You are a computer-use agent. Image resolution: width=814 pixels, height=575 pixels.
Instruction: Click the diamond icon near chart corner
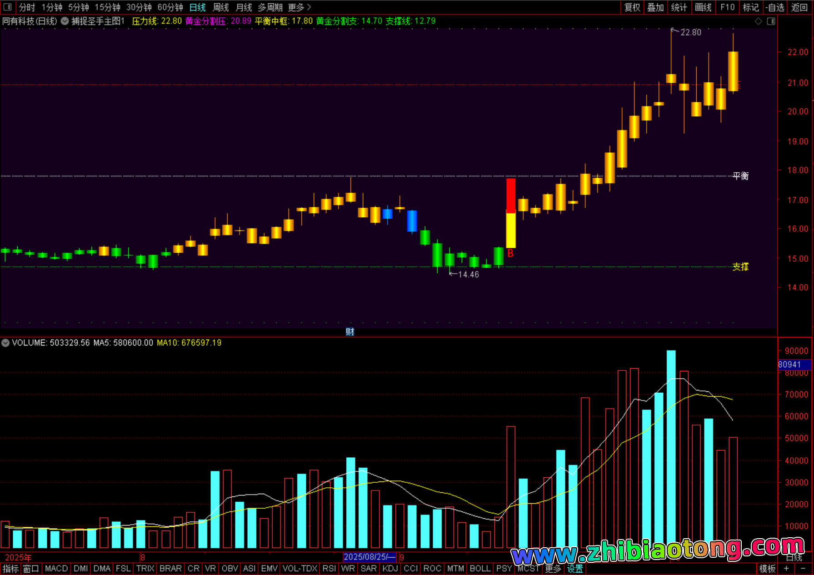pos(758,21)
